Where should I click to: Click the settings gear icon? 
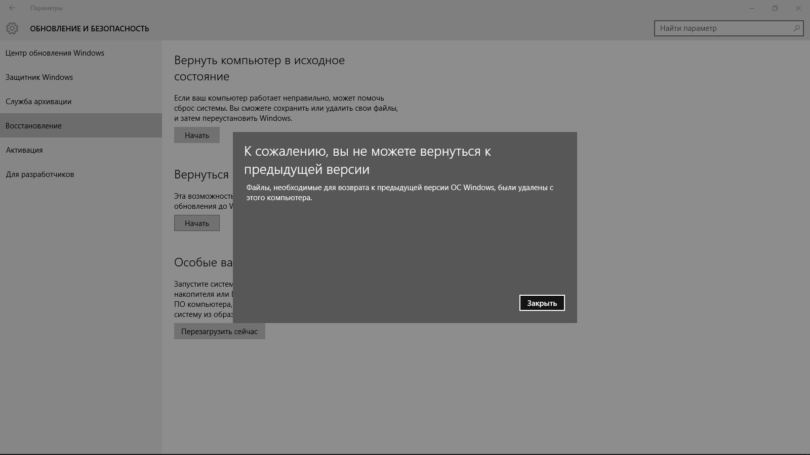[12, 28]
